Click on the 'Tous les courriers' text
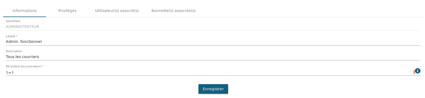425x98 pixels. [22, 57]
